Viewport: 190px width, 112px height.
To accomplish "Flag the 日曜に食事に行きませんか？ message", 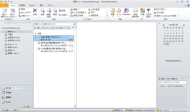I will (72, 37).
